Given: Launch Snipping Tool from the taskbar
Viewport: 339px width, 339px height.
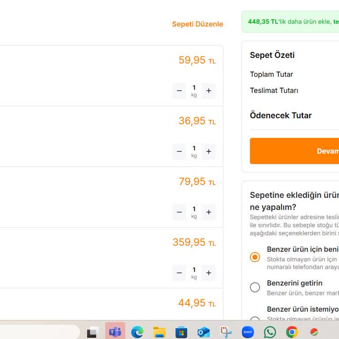Looking at the screenshot, I should (x=226, y=332).
